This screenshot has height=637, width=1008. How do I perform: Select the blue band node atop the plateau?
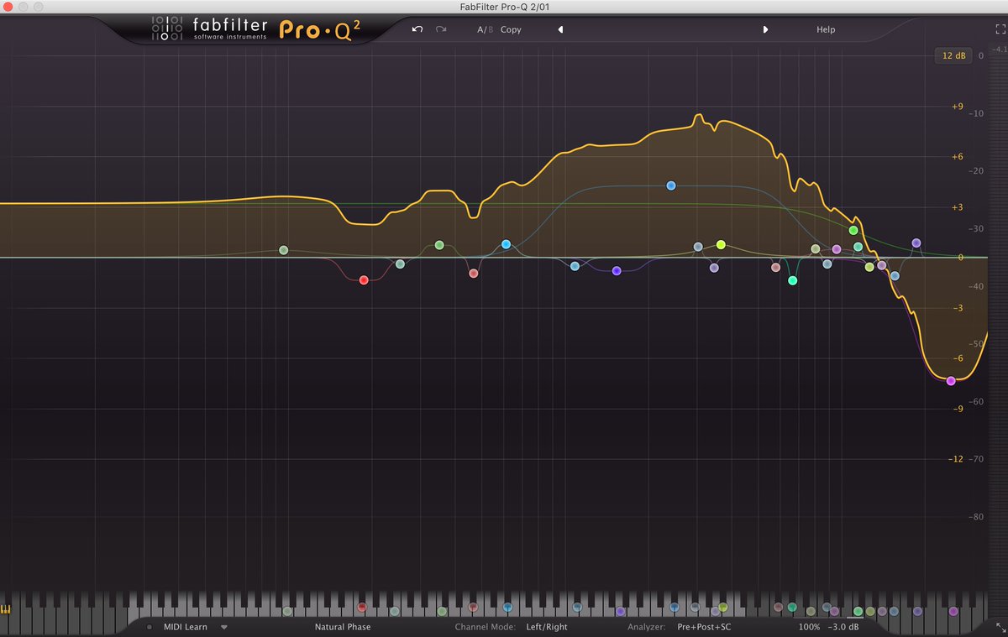(671, 185)
